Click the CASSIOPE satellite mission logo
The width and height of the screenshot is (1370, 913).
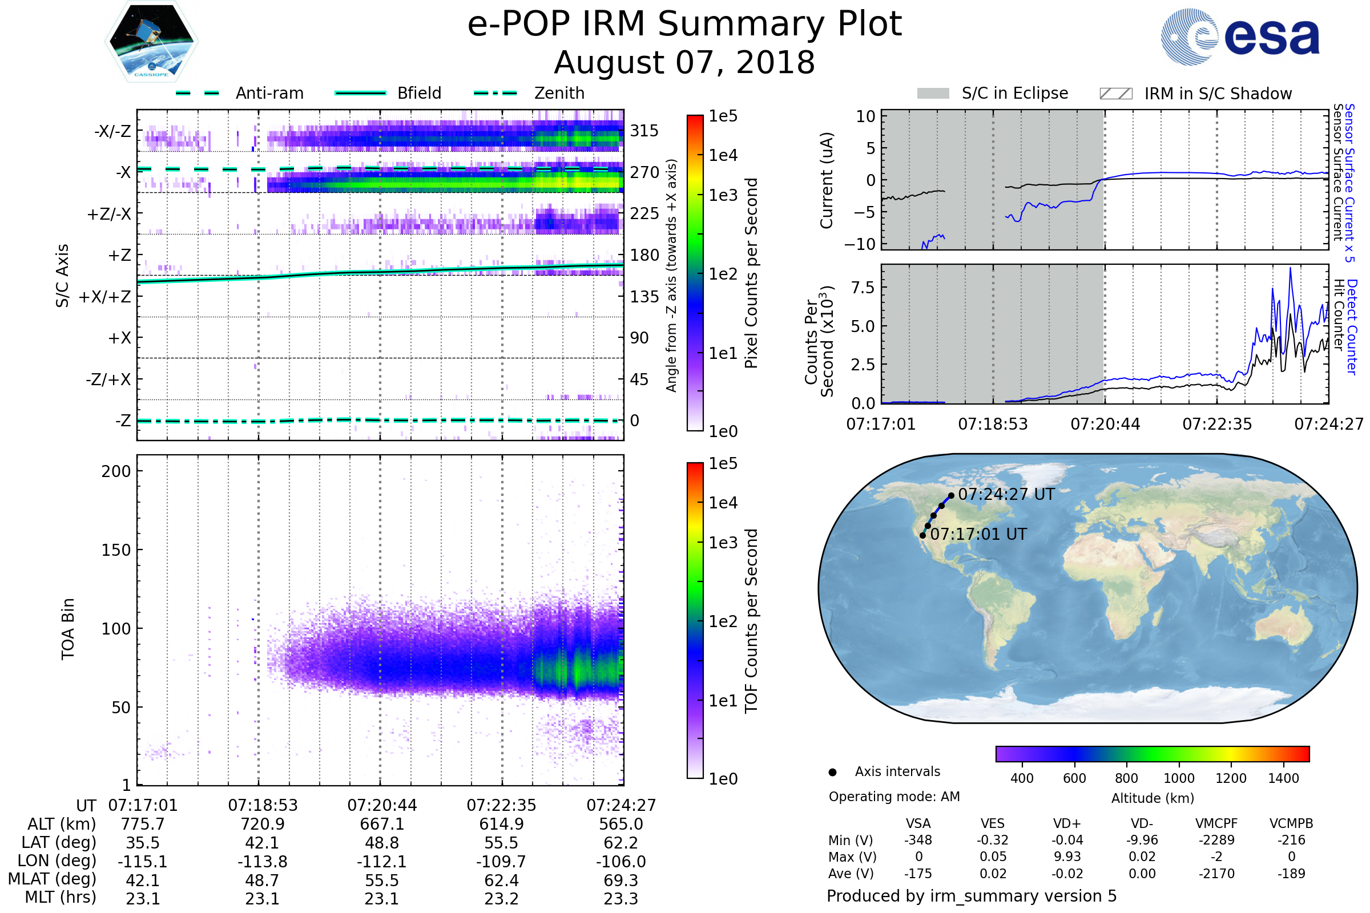tap(151, 42)
